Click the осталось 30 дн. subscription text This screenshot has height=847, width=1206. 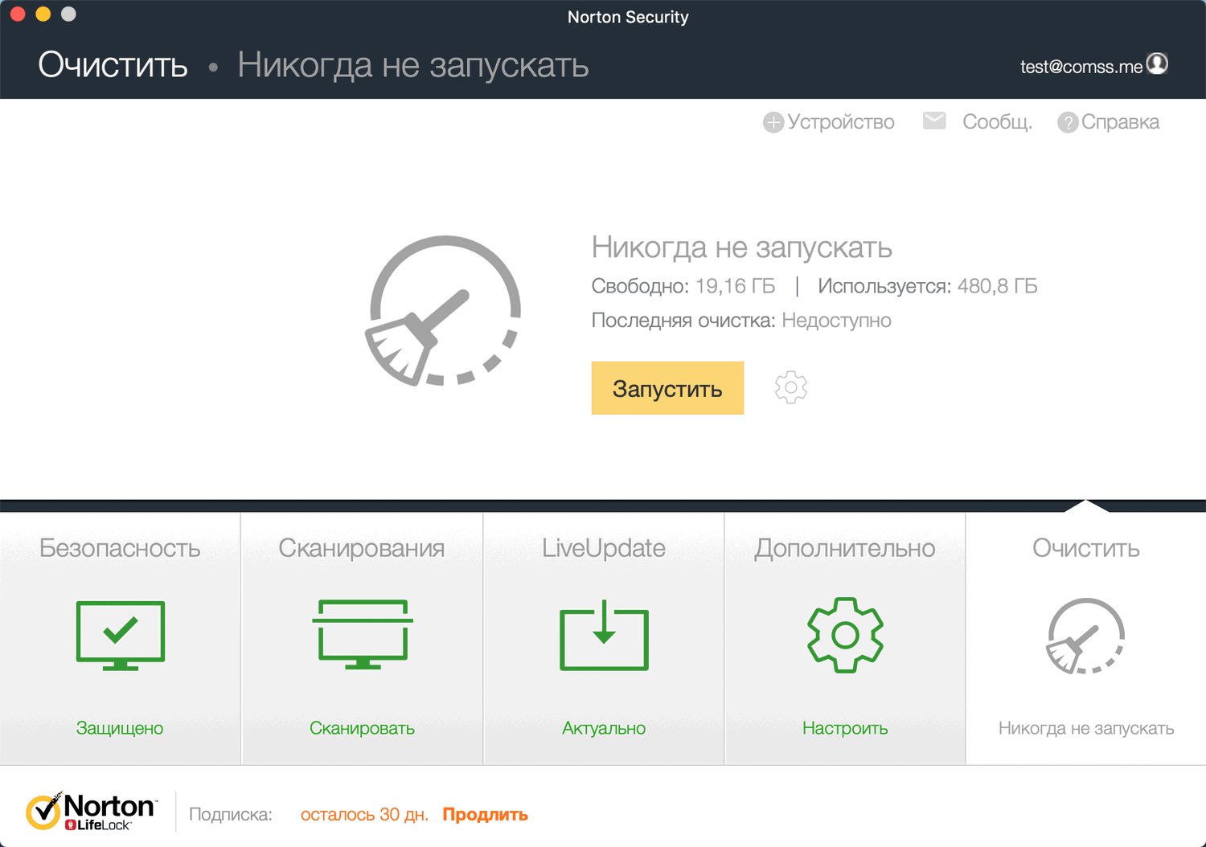pyautogui.click(x=364, y=814)
